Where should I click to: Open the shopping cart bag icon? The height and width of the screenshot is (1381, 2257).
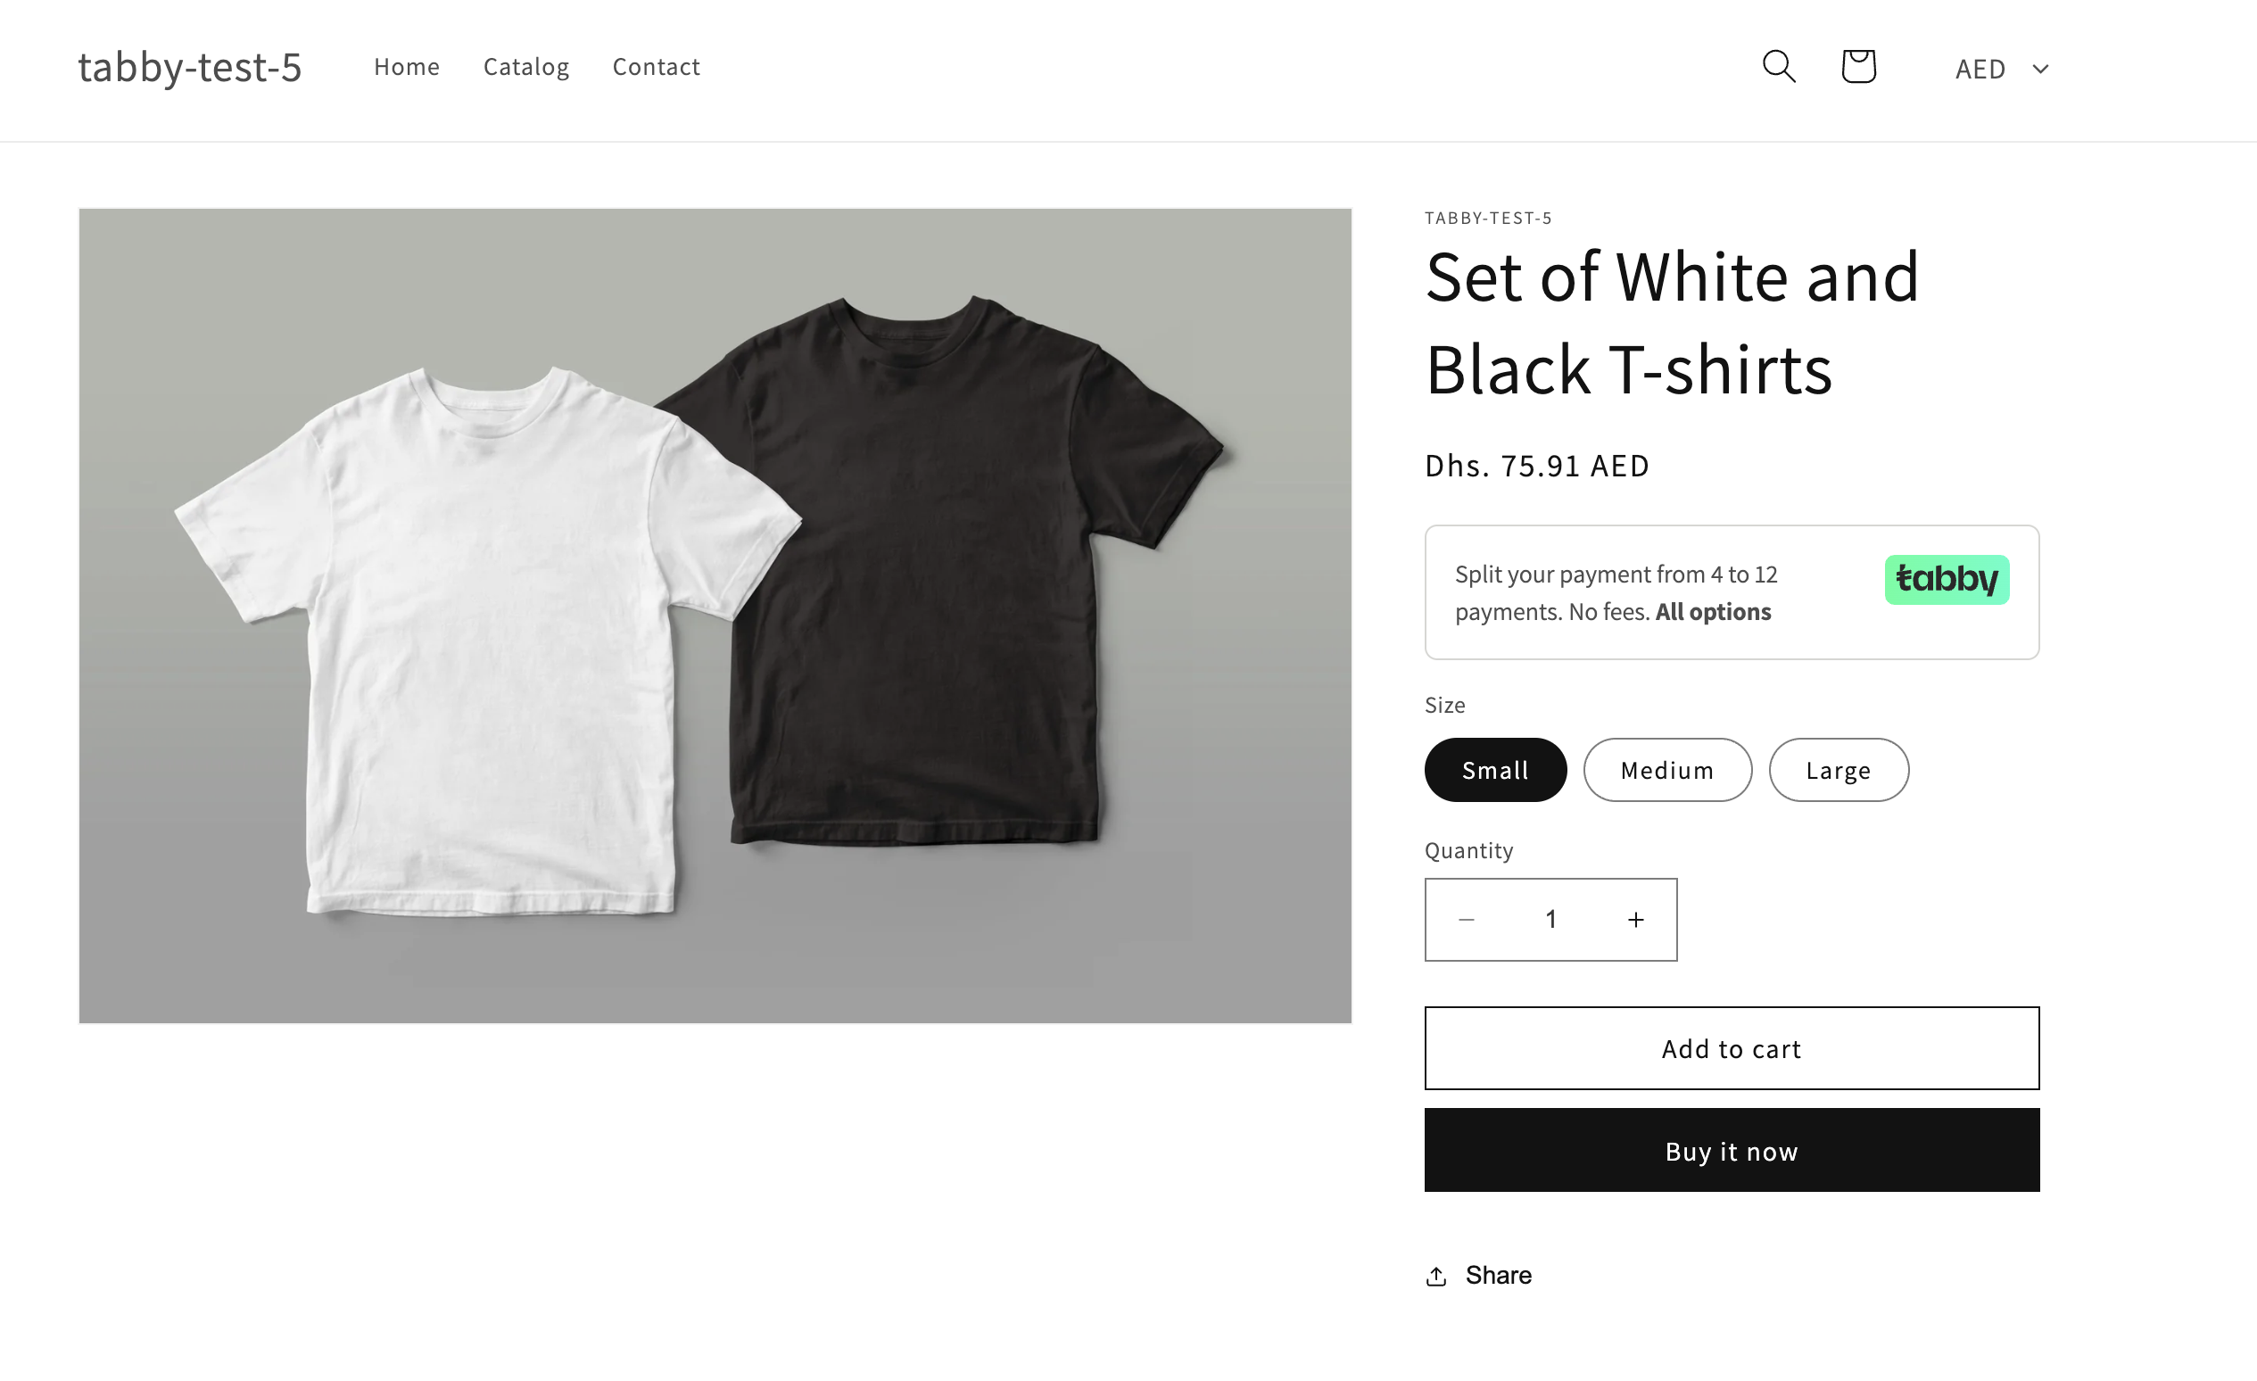point(1858,67)
